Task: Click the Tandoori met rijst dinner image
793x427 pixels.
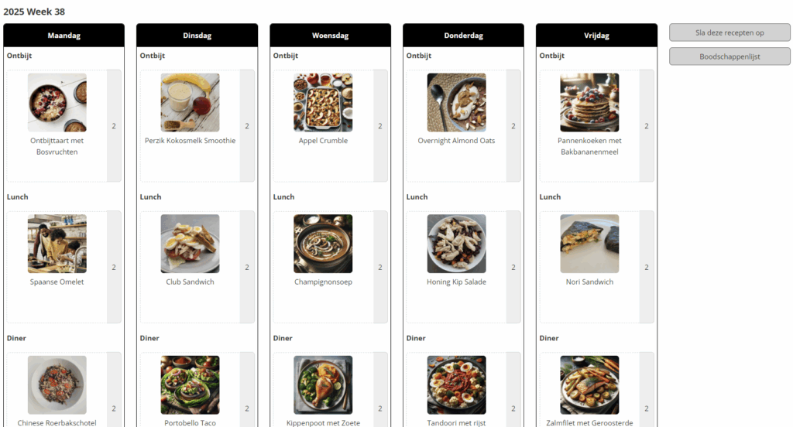Action: [457, 385]
